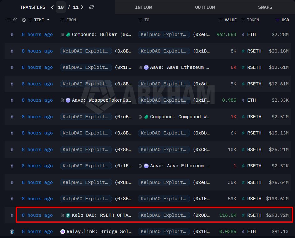Click contract icon before Compound: Bulker
The height and width of the screenshot is (238, 295).
pos(62,35)
